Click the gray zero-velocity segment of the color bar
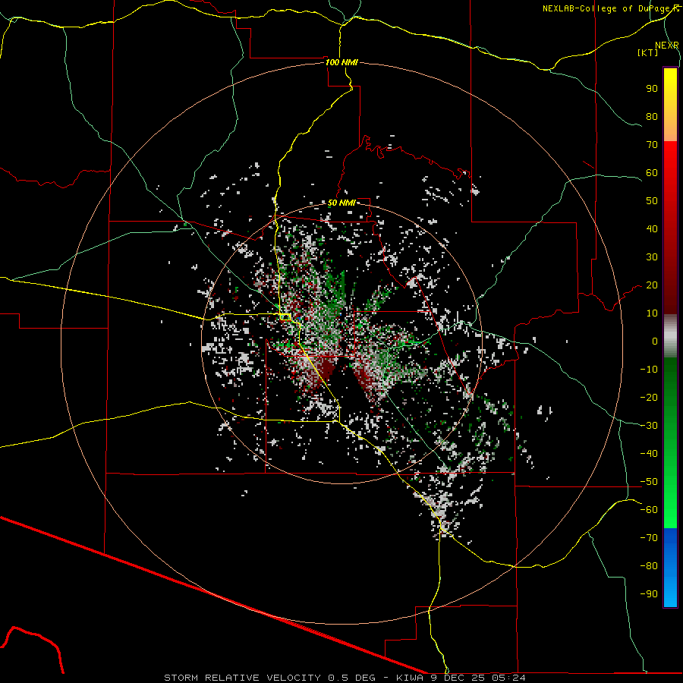683x683 pixels. point(670,336)
